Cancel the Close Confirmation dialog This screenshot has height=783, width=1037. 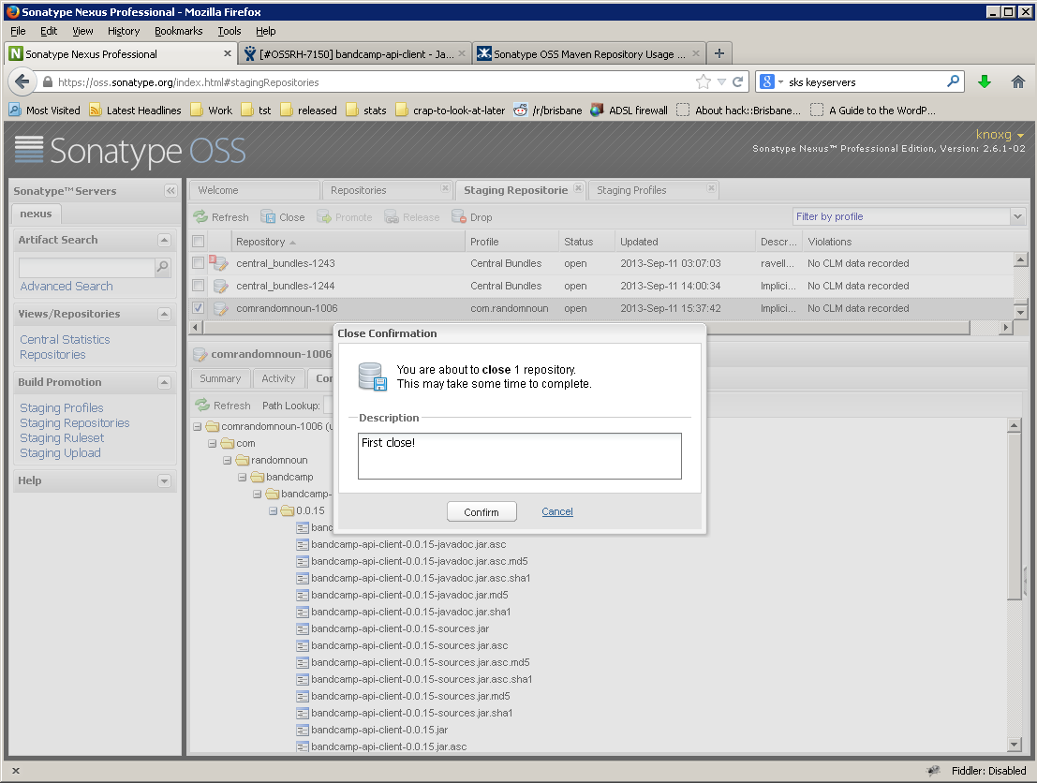point(557,512)
